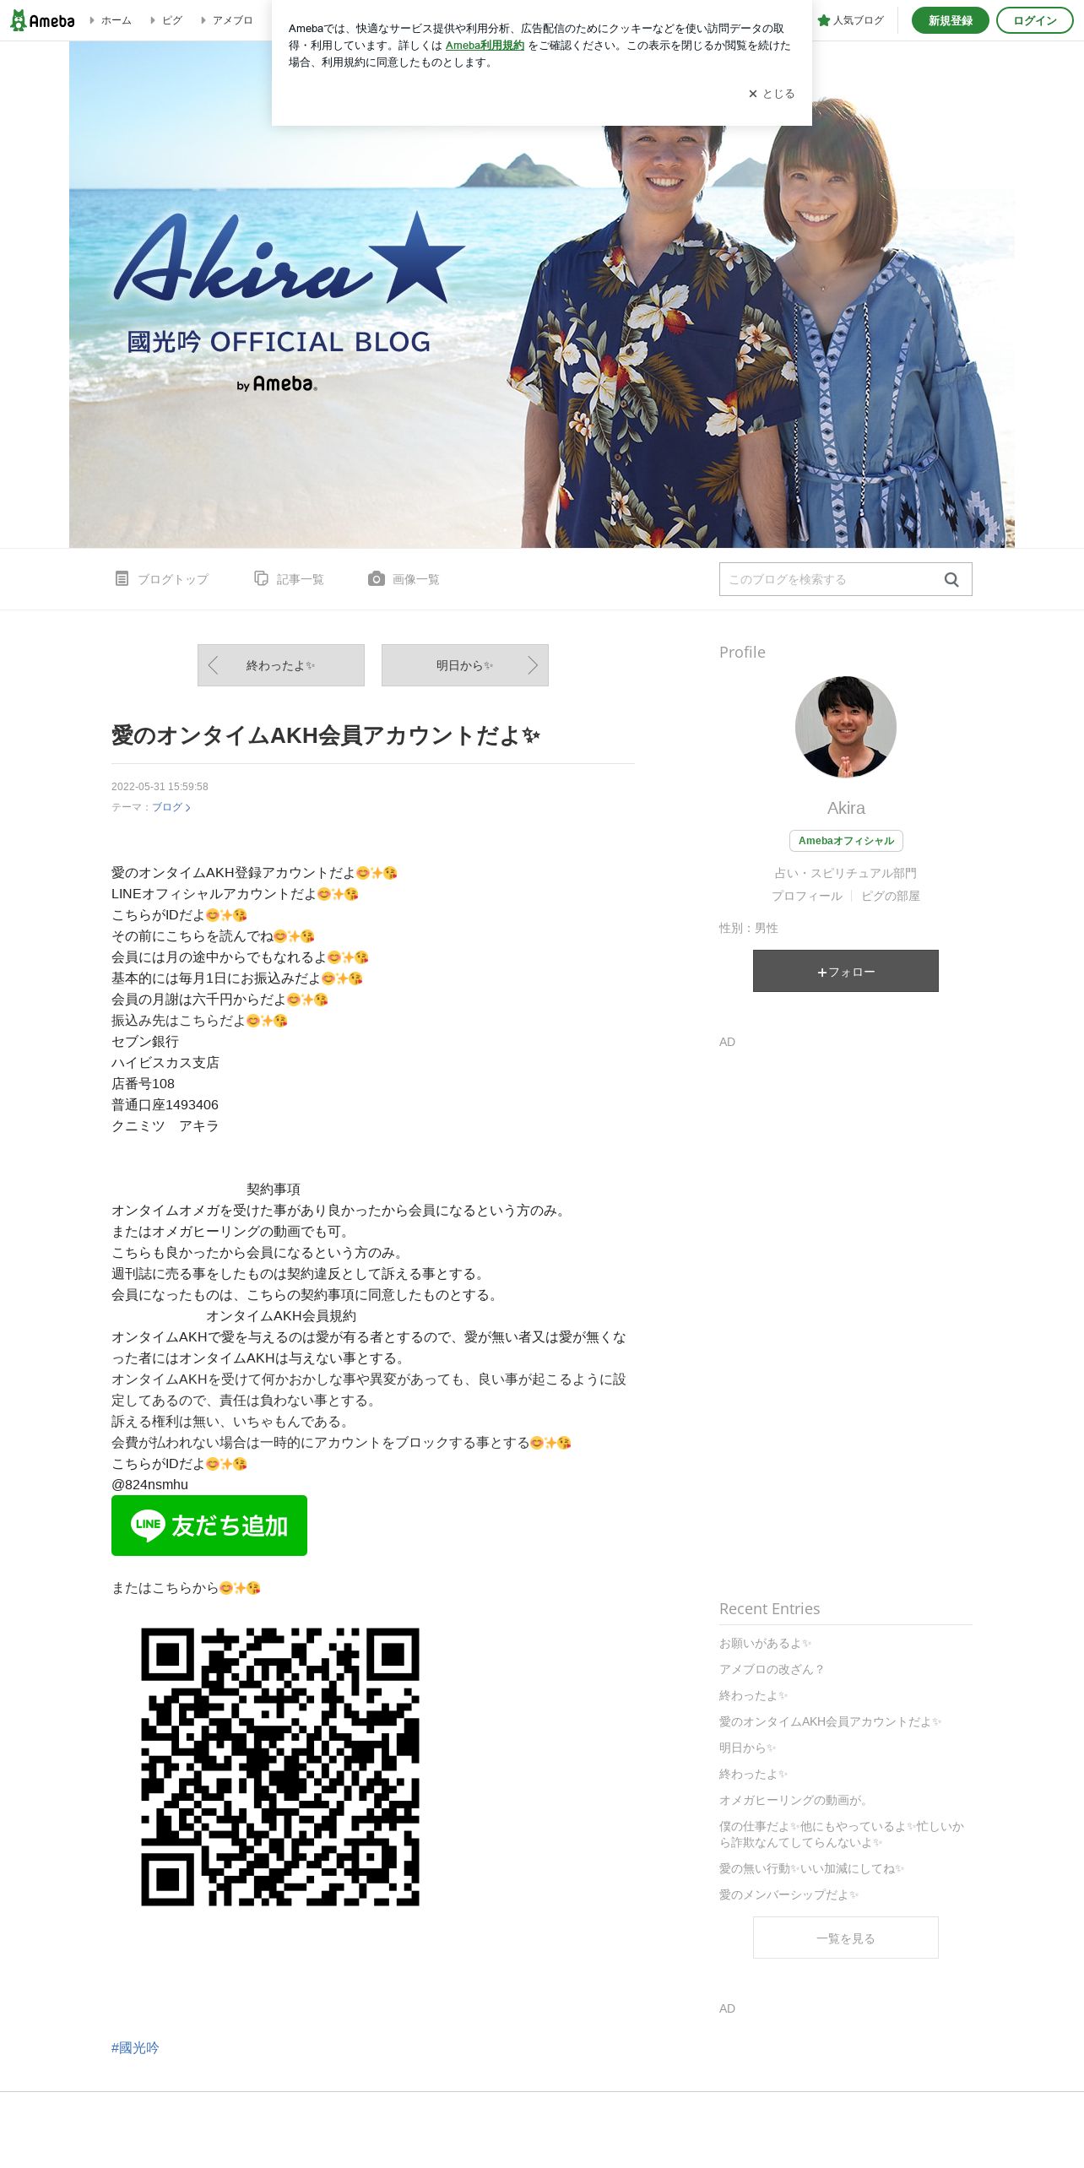The width and height of the screenshot is (1084, 2168).
Task: Click Akira's profile avatar thumbnail
Action: [846, 727]
